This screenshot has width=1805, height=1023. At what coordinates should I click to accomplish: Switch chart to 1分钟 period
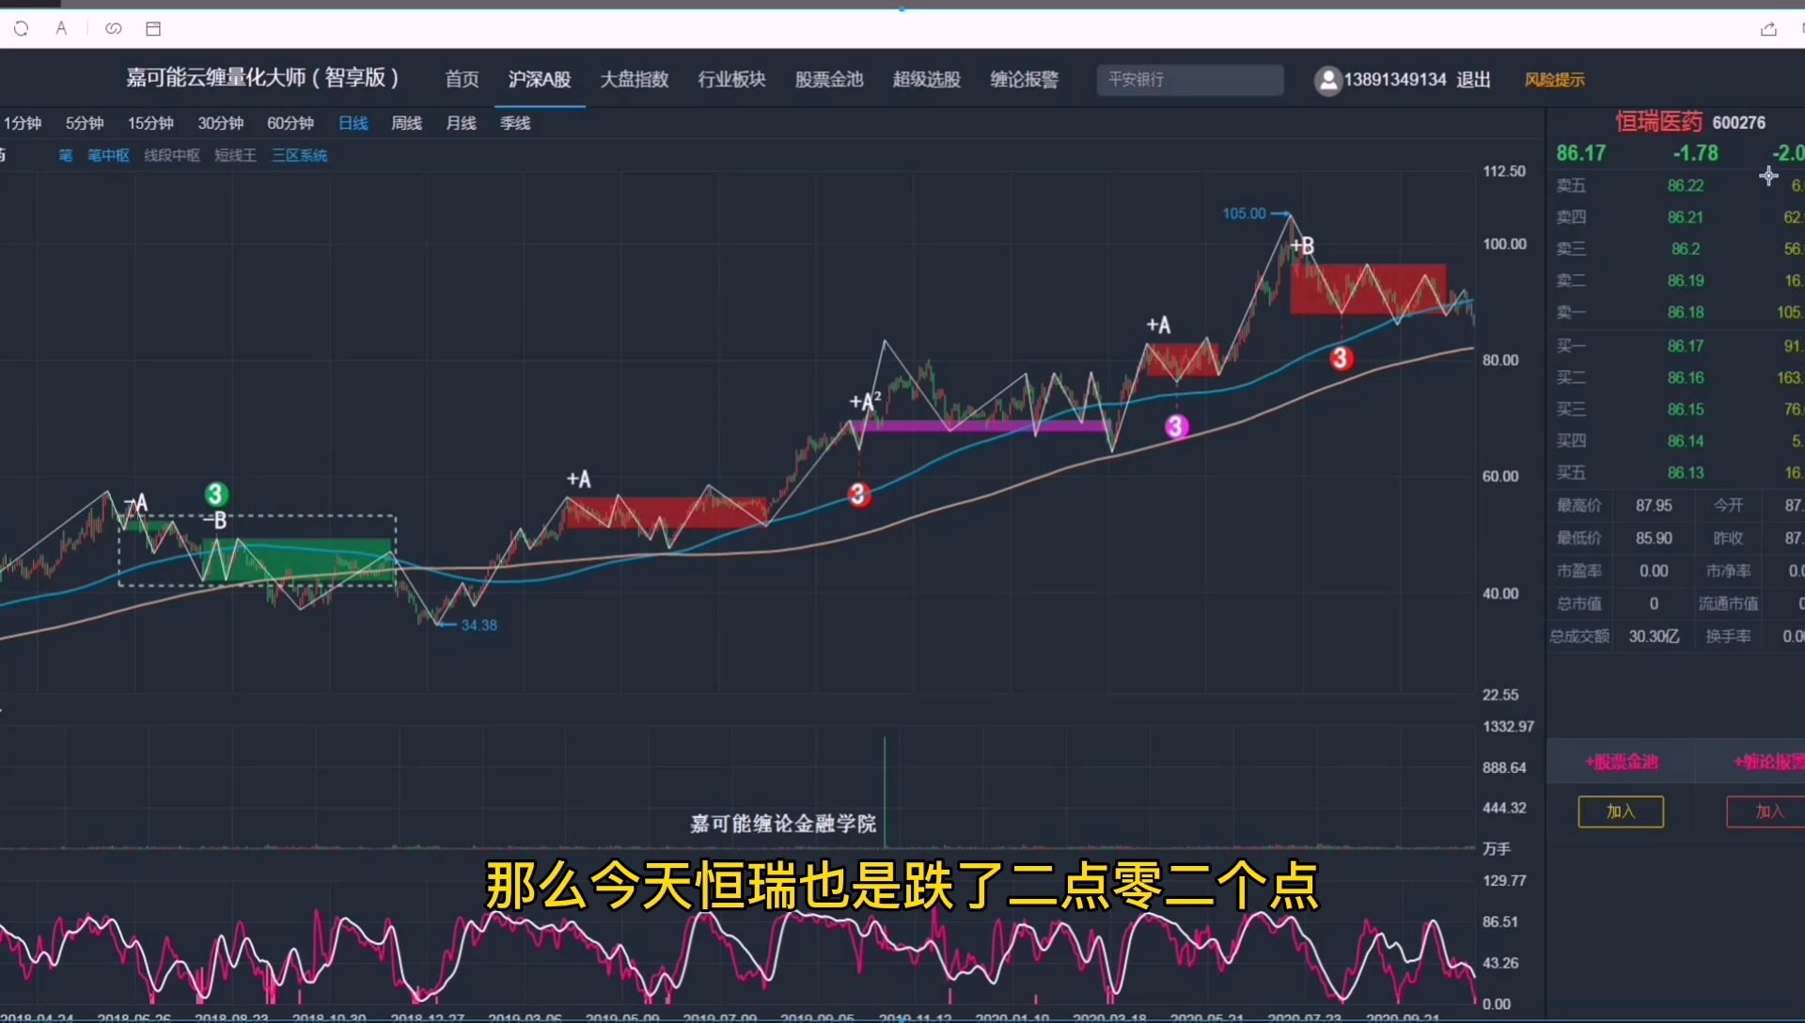coord(23,123)
